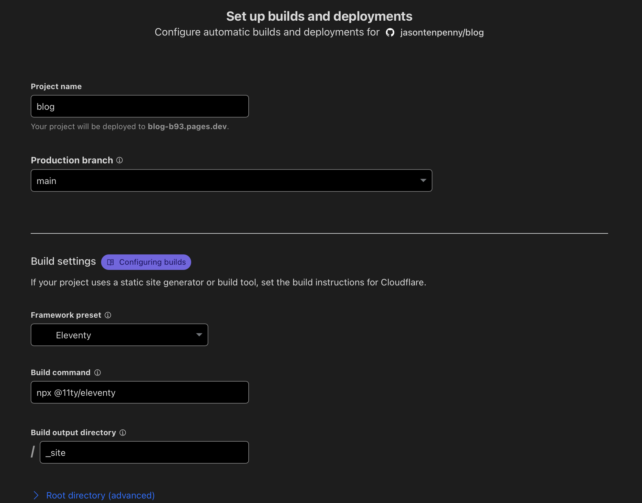
Task: Click the Production branch dropdown arrow
Action: pyautogui.click(x=423, y=180)
